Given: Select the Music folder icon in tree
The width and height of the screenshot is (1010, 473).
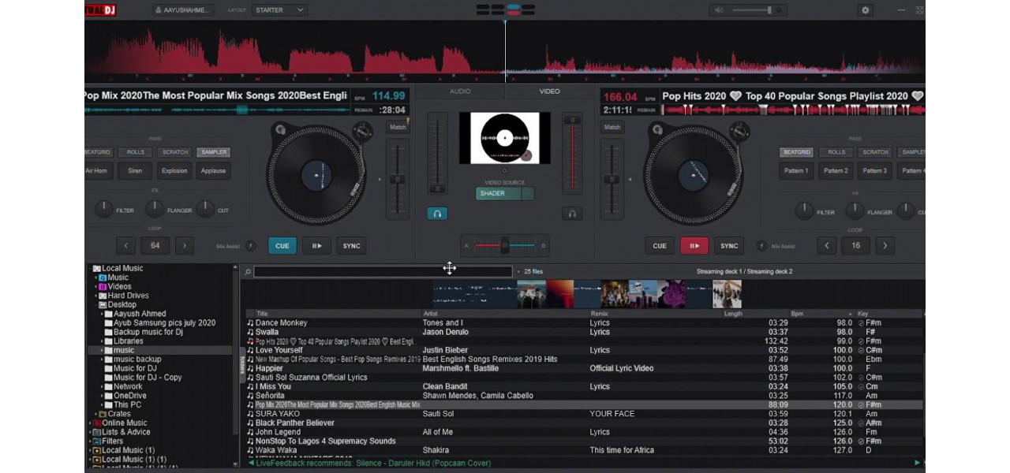Looking at the screenshot, I should click(x=103, y=277).
